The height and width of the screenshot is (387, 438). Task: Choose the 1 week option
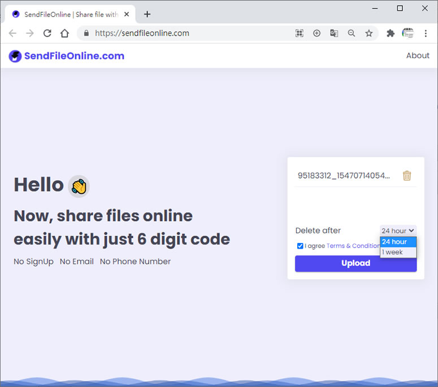(x=398, y=252)
